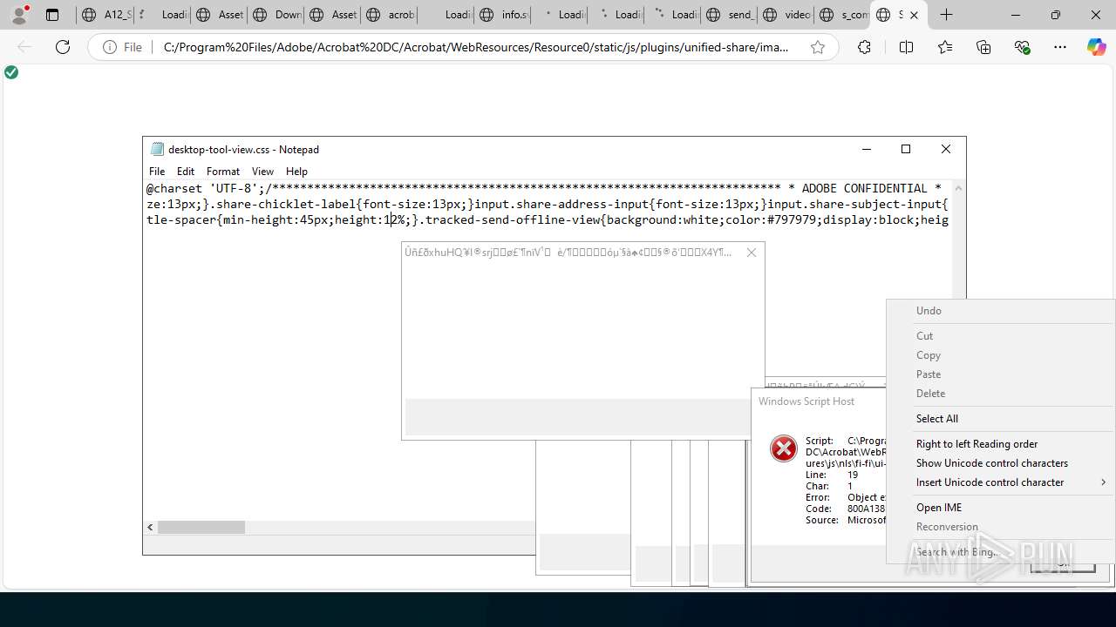Switch to the Down browser tab
Viewport: 1116px width, 627px height.
tap(275, 15)
